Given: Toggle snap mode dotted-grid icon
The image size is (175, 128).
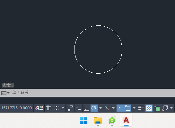Looking at the screenshot, I should coord(57,108).
